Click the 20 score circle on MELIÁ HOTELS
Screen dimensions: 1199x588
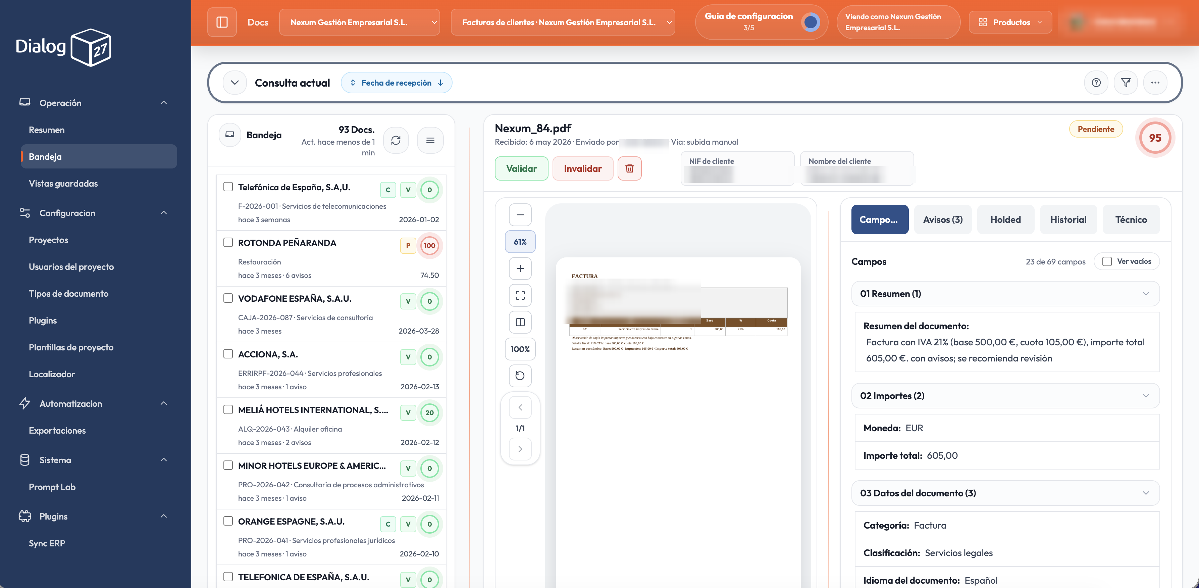pos(430,413)
